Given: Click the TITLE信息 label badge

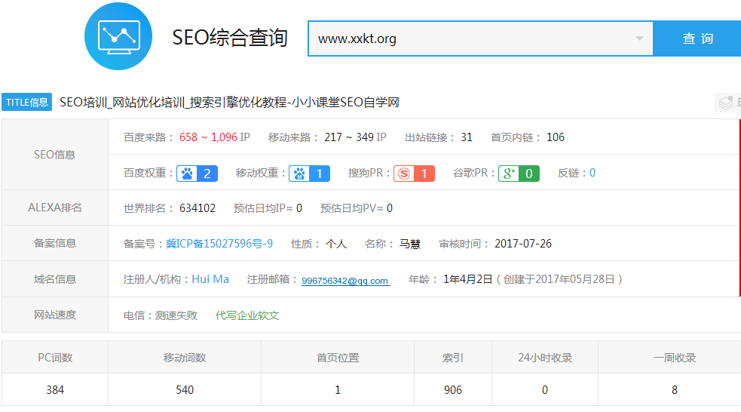Looking at the screenshot, I should pos(26,102).
